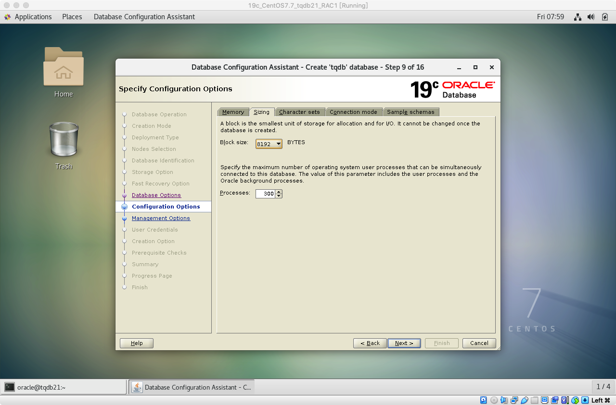
Task: Open the Home folder desktop icon
Action: pos(64,72)
